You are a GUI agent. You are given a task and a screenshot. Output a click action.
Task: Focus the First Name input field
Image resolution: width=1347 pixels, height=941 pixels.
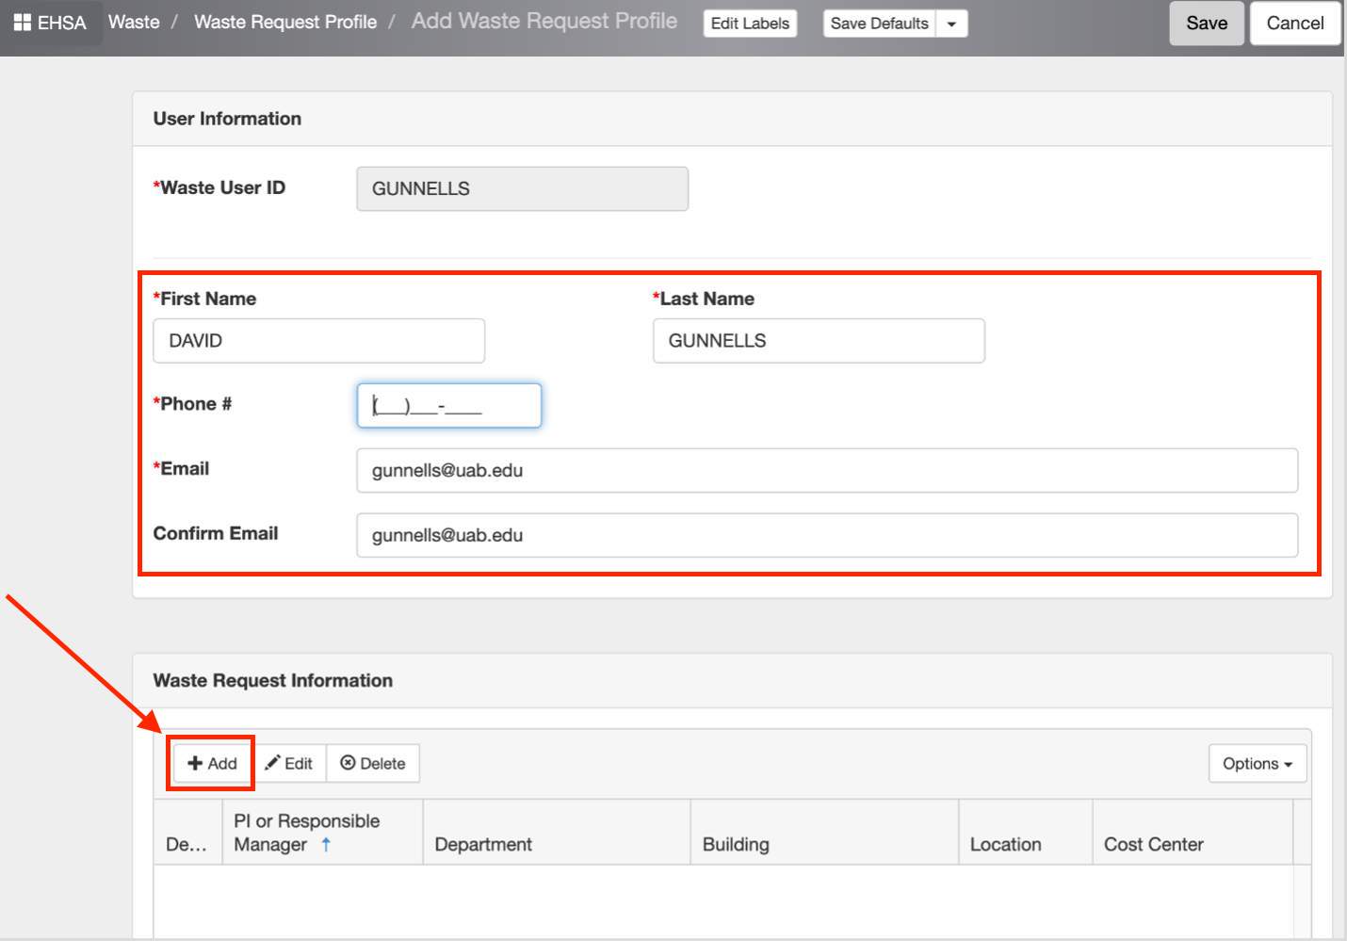(318, 341)
